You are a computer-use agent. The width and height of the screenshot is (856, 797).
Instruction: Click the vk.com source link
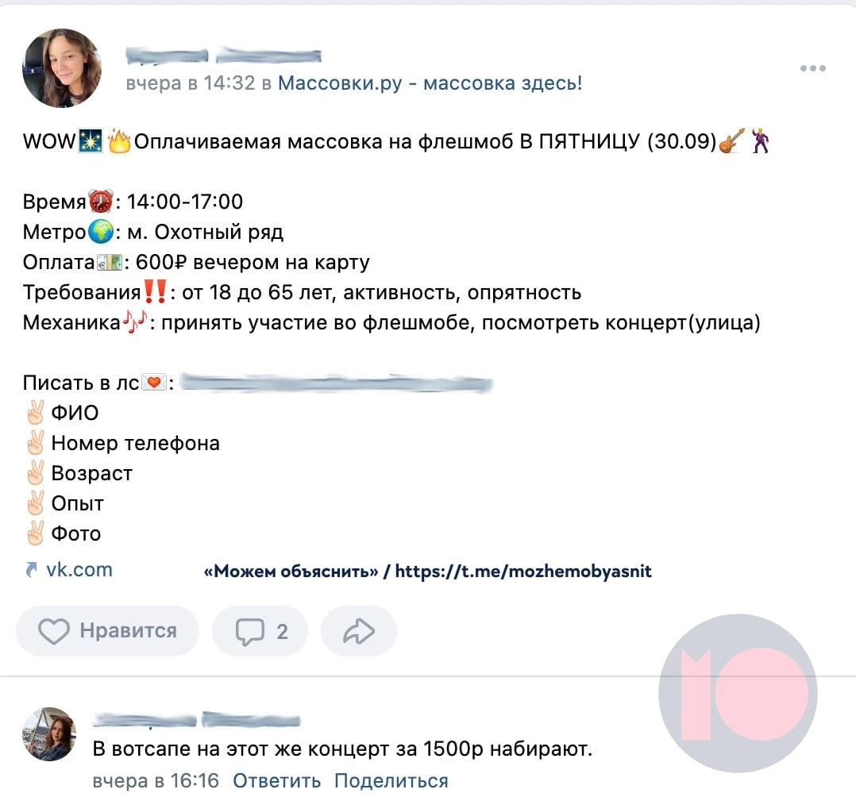(x=79, y=569)
